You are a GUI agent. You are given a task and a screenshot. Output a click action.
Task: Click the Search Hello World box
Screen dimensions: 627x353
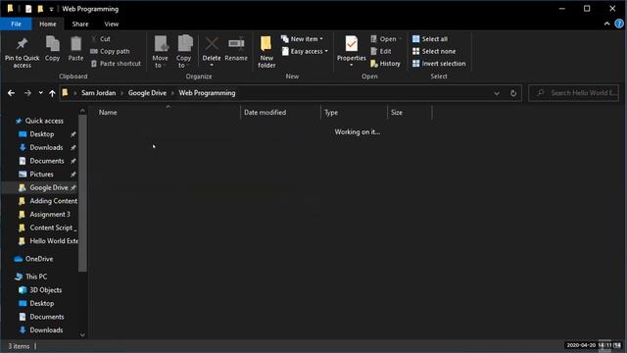(x=573, y=93)
